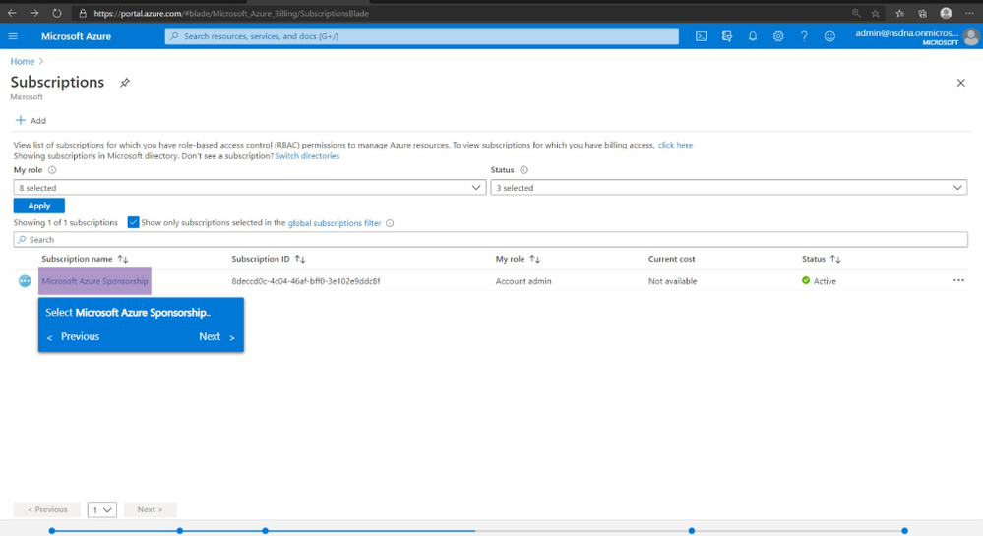Click the Active status cell
The image size is (983, 536).
click(x=819, y=281)
